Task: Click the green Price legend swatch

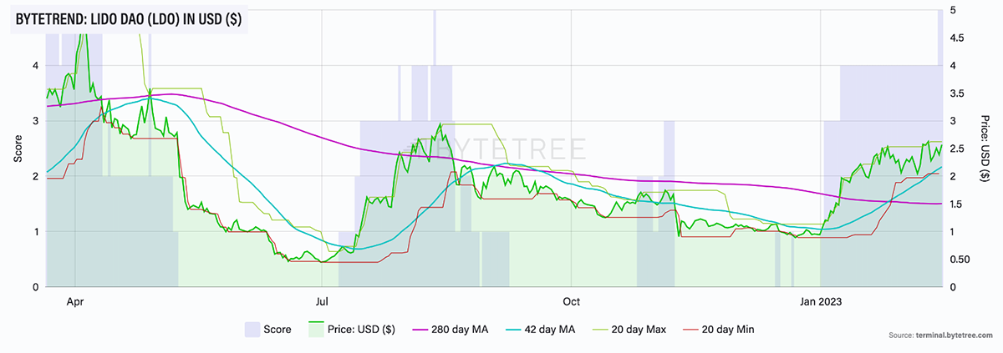Action: click(x=317, y=329)
